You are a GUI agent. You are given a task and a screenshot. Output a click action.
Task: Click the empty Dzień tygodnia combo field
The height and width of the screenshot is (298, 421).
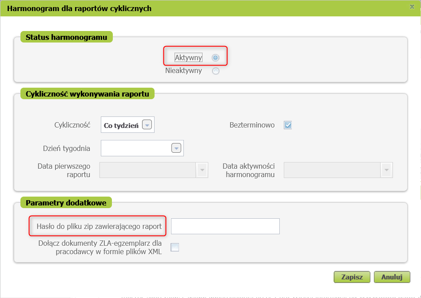point(136,148)
